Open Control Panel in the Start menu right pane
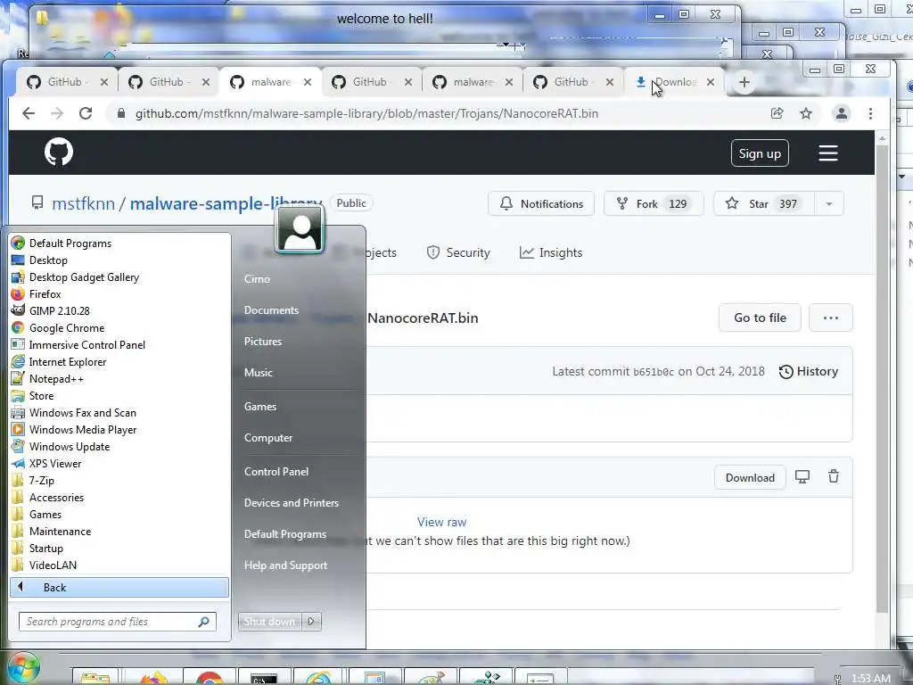The image size is (913, 685). pyautogui.click(x=276, y=471)
